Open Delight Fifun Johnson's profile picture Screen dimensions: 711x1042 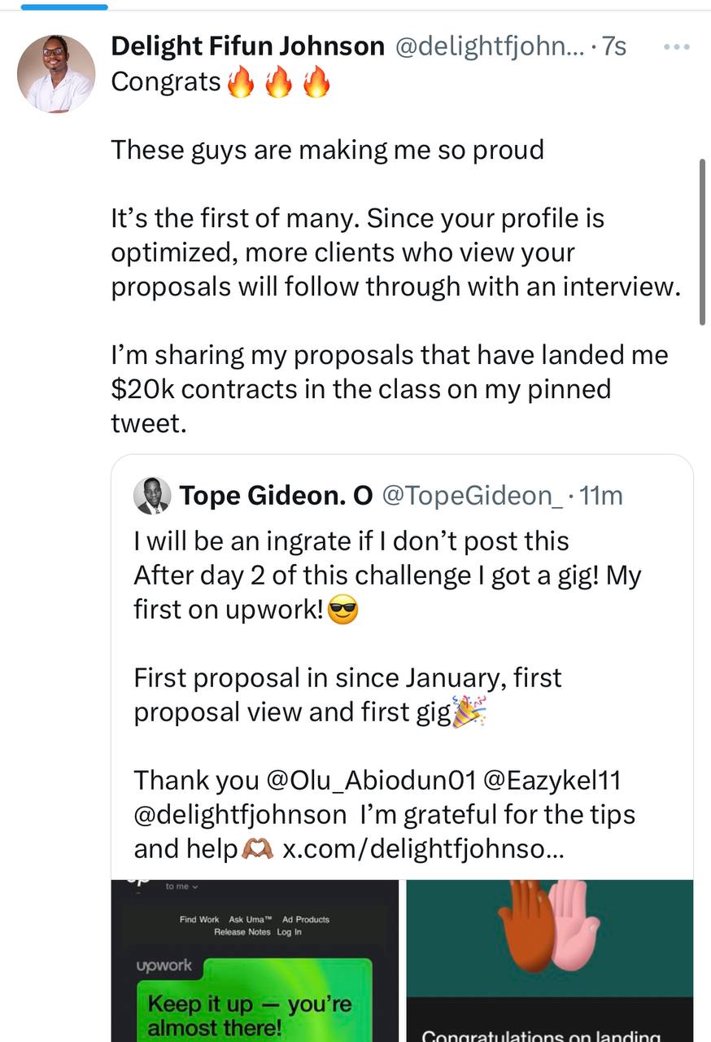(x=56, y=74)
